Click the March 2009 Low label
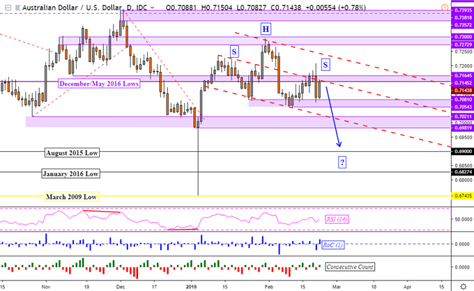 coord(71,197)
